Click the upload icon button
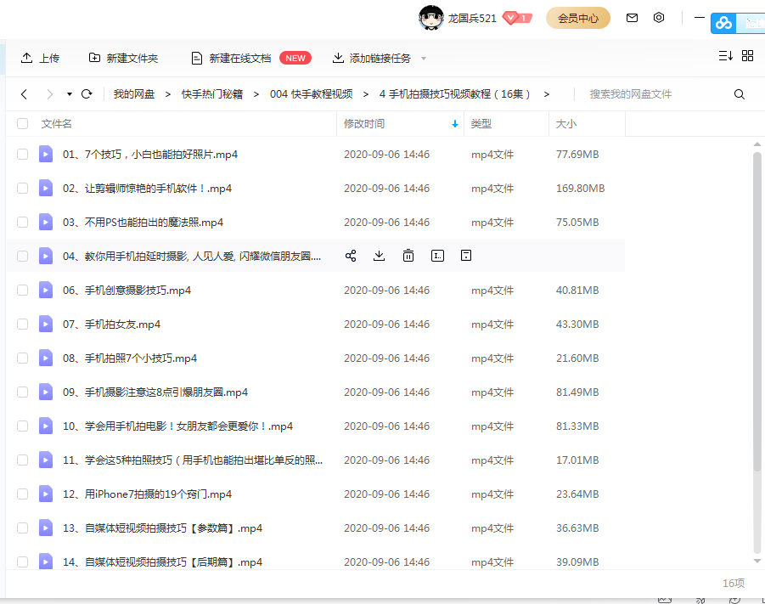The width and height of the screenshot is (765, 604). pos(40,58)
